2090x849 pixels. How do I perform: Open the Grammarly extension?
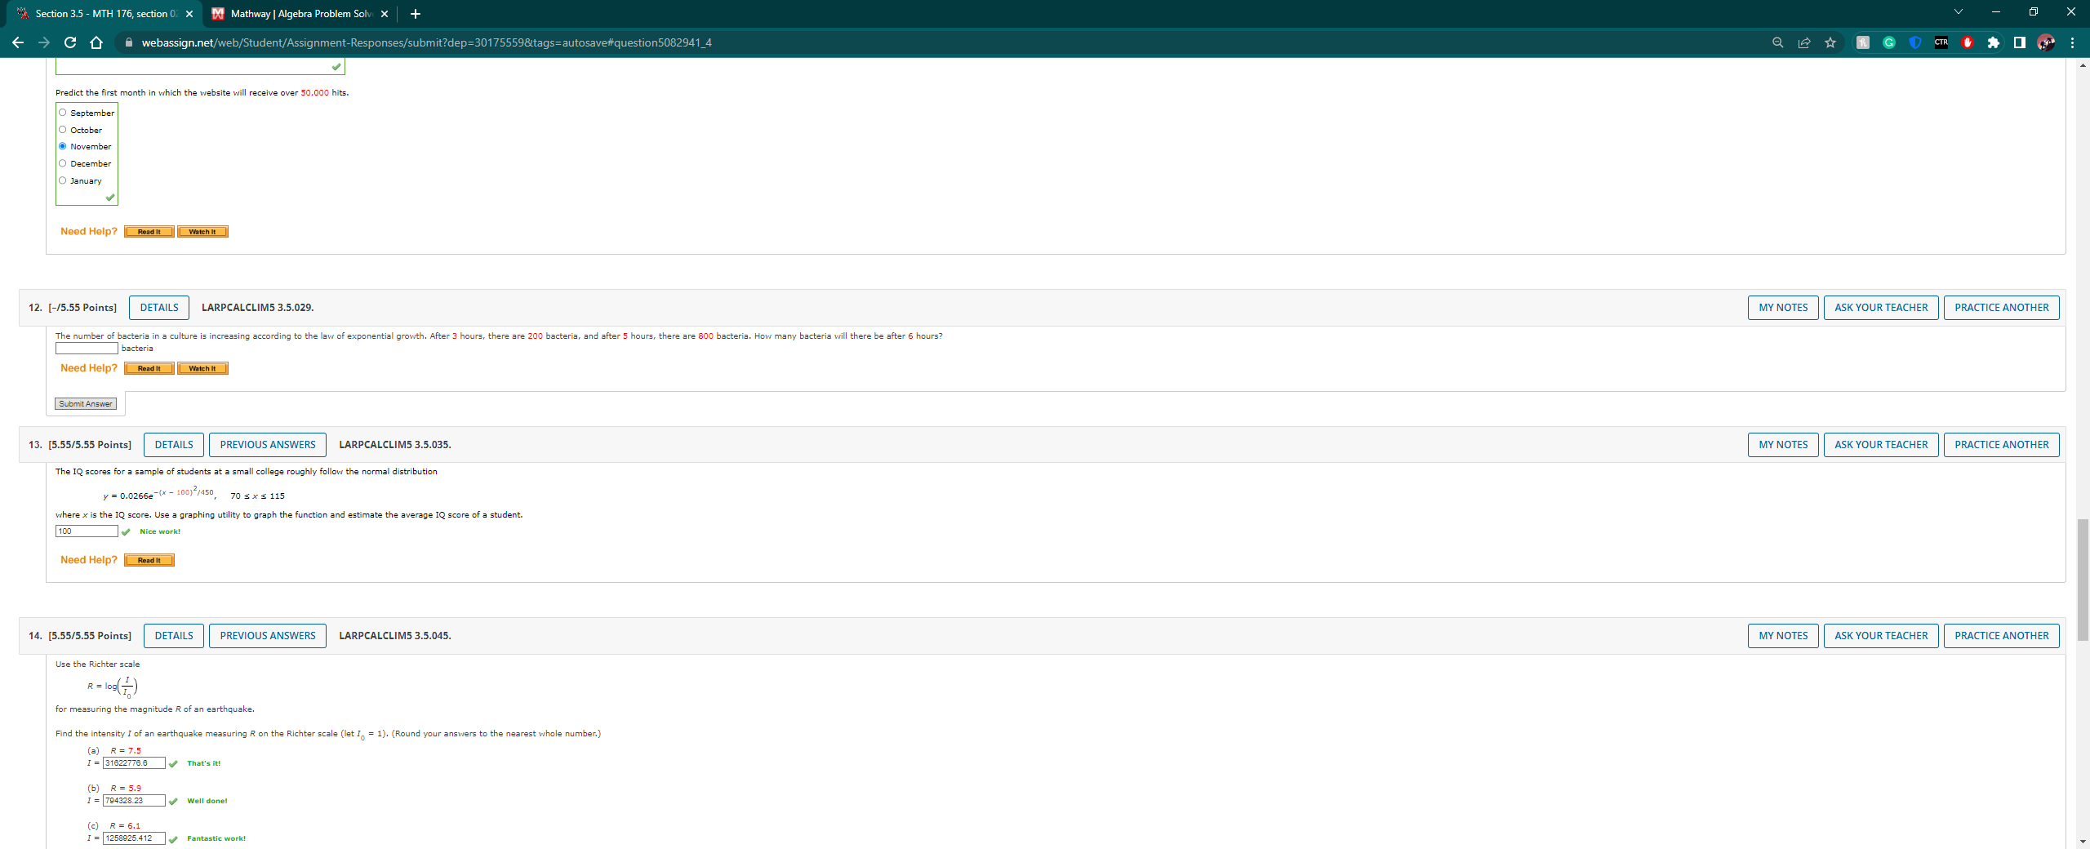coord(1889,42)
